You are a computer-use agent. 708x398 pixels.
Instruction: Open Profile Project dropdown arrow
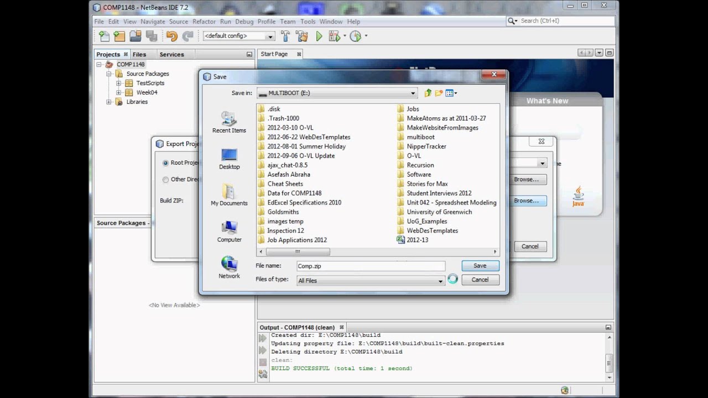click(x=366, y=36)
